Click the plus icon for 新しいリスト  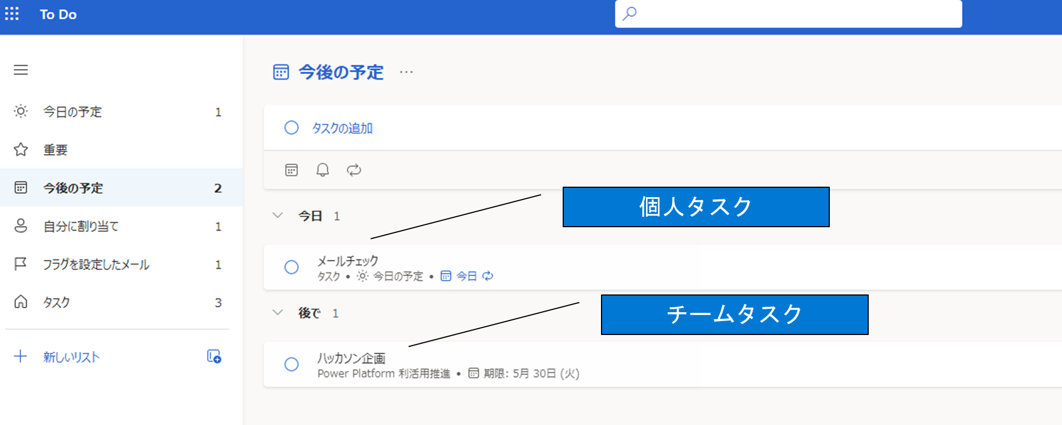[x=21, y=356]
